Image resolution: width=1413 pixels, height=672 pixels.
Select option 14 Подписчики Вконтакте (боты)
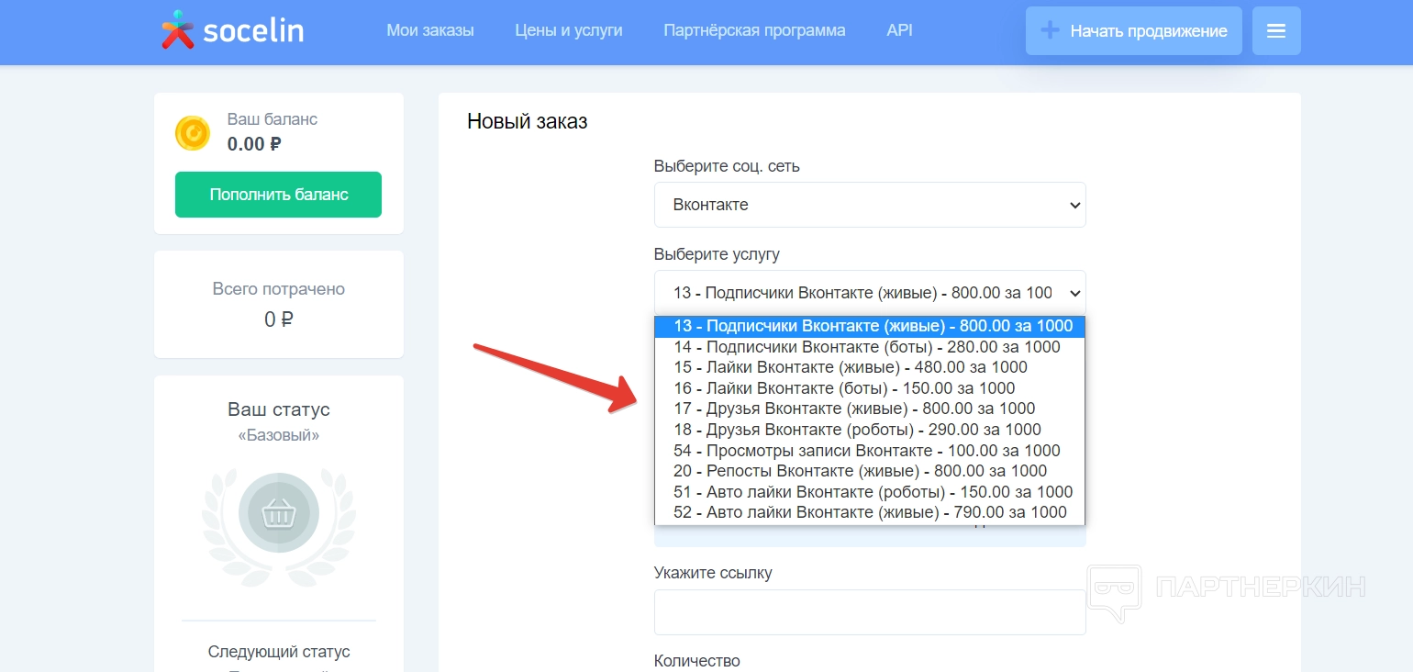coord(870,347)
